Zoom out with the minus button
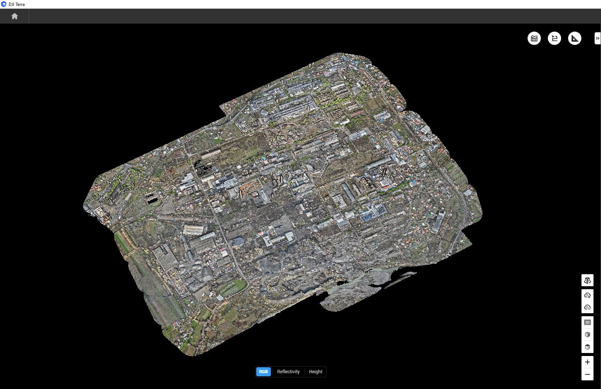 coord(587,374)
